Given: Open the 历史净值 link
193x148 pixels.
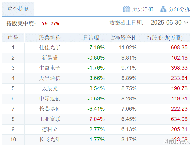Looking at the screenshot, I should coord(143,9).
